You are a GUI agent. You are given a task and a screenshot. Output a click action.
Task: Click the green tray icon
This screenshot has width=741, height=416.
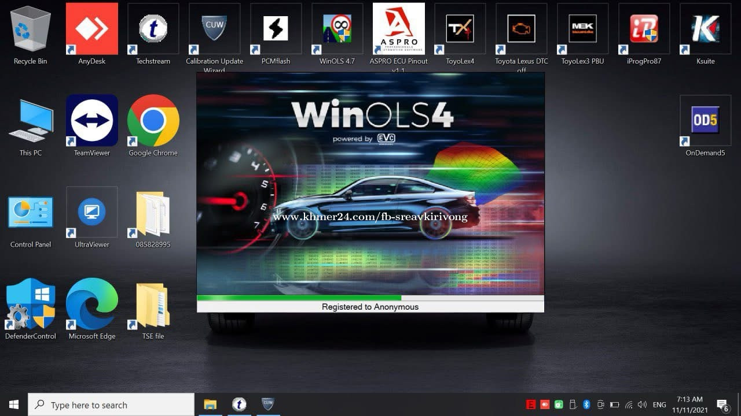[559, 404]
